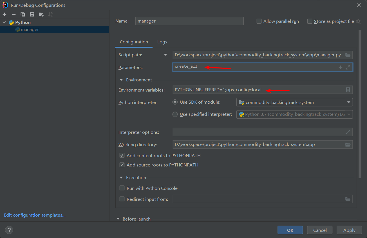The height and width of the screenshot is (238, 367).
Task: Open Script path type dropdown arrow
Action: coord(165,55)
